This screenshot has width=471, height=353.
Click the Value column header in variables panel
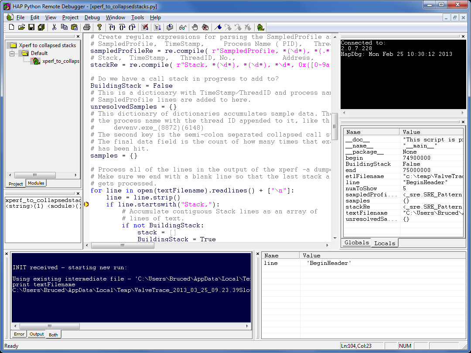(431, 132)
